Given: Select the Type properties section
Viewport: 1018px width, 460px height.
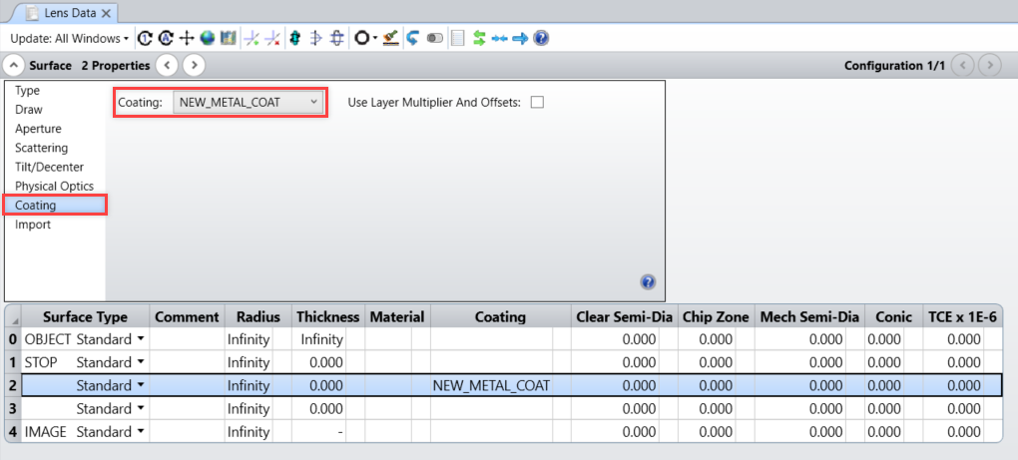Looking at the screenshot, I should click(27, 91).
